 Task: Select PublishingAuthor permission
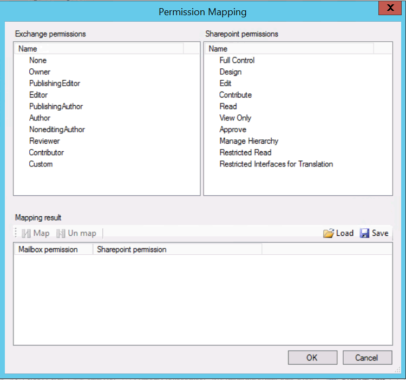point(56,107)
